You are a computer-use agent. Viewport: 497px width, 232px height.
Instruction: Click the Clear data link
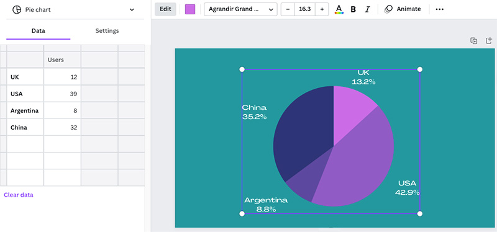[x=19, y=195]
